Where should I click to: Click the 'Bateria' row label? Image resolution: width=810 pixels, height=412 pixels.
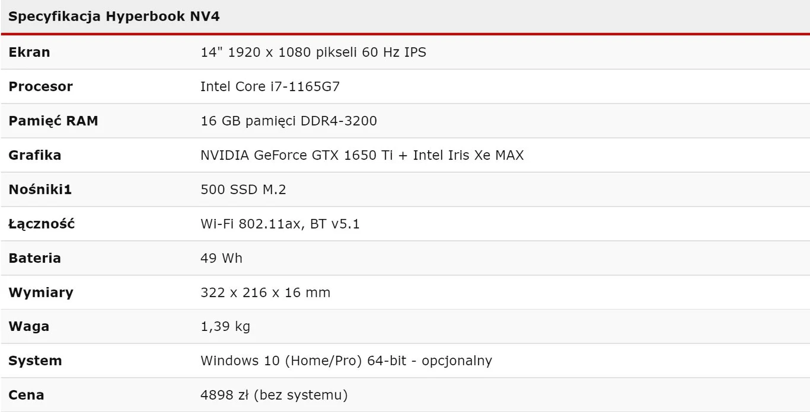point(34,258)
